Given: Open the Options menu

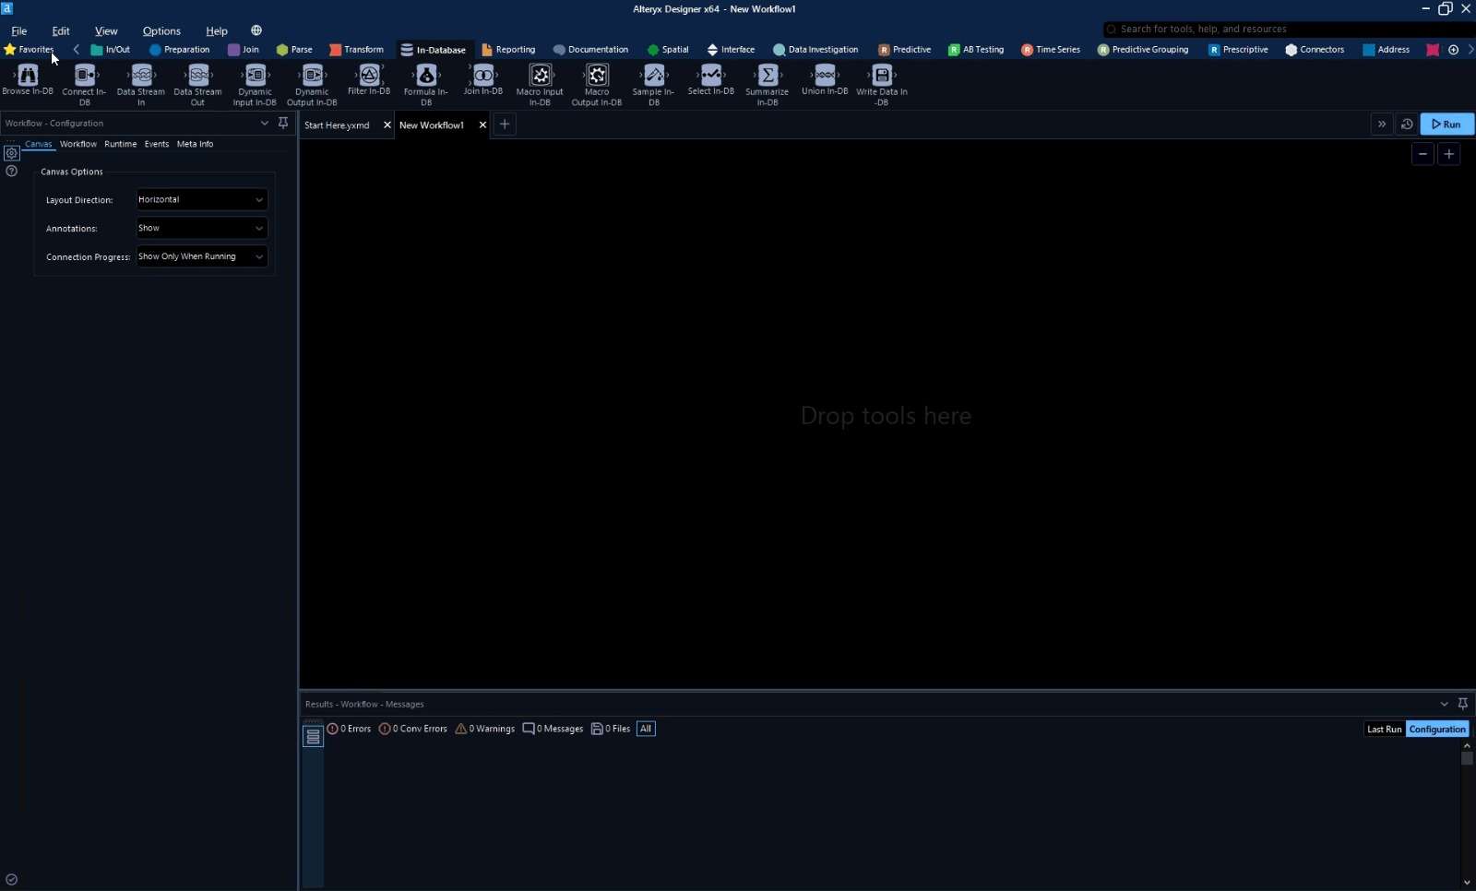Looking at the screenshot, I should click(x=161, y=30).
